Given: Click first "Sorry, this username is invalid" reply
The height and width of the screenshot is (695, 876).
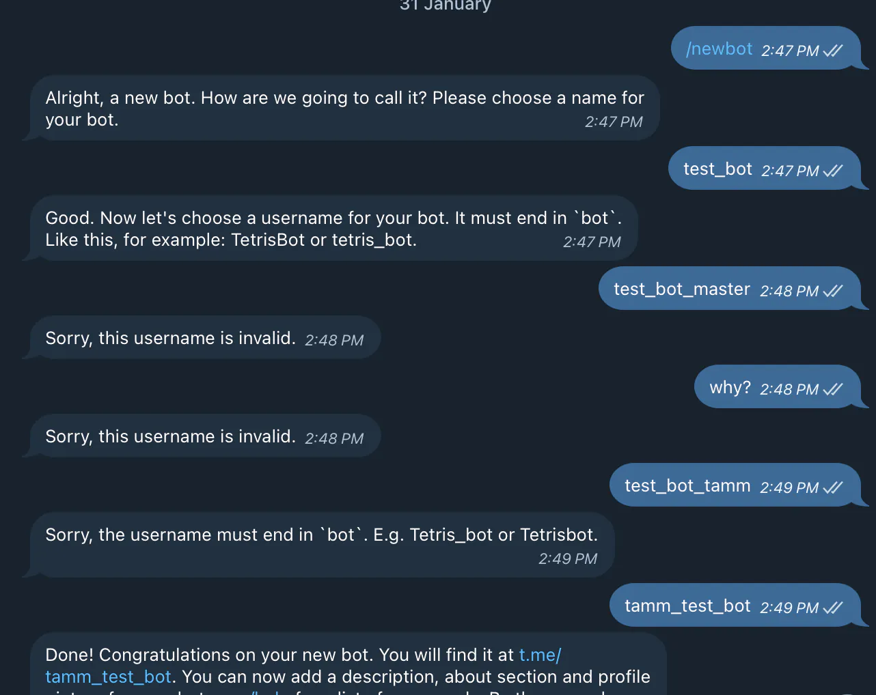Looking at the screenshot, I should point(170,338).
